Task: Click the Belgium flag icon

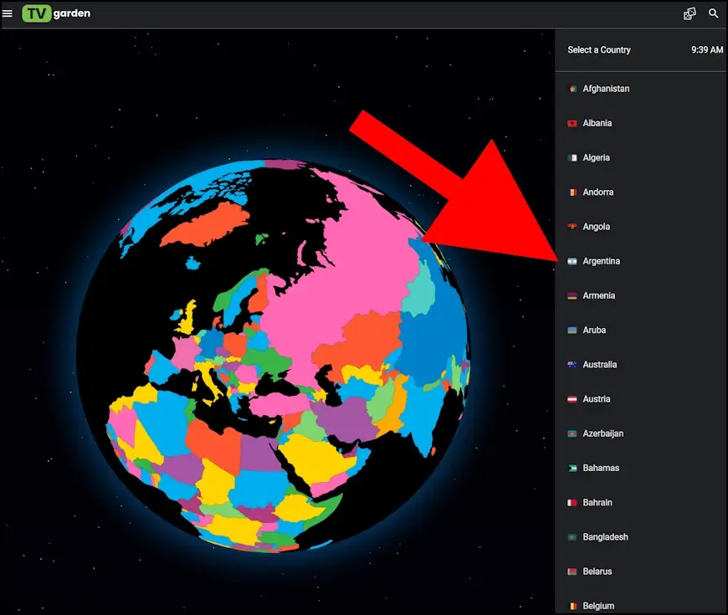Action: point(572,606)
